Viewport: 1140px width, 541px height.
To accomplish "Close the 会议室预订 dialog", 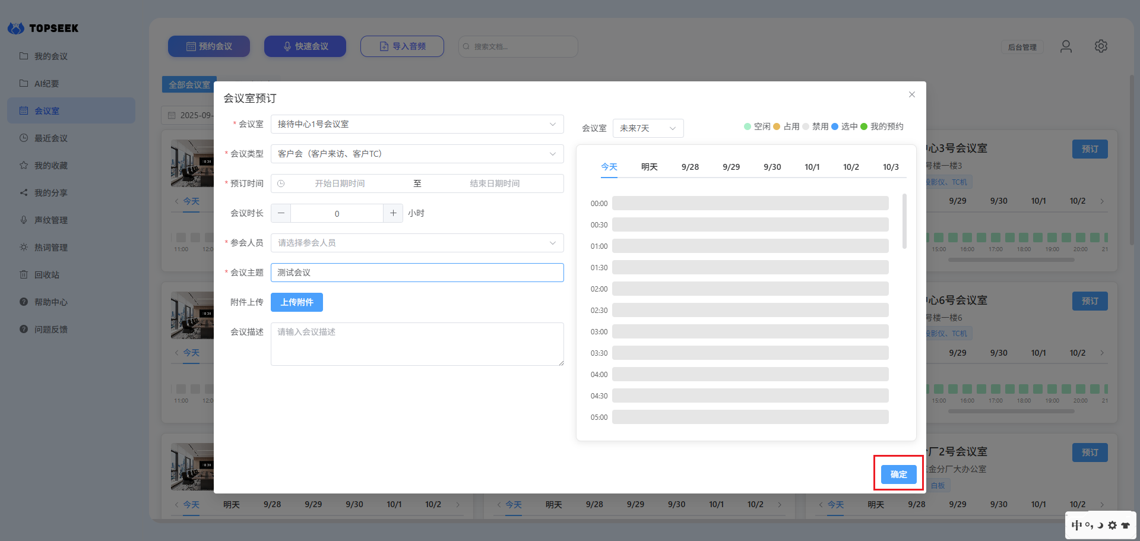I will click(911, 94).
